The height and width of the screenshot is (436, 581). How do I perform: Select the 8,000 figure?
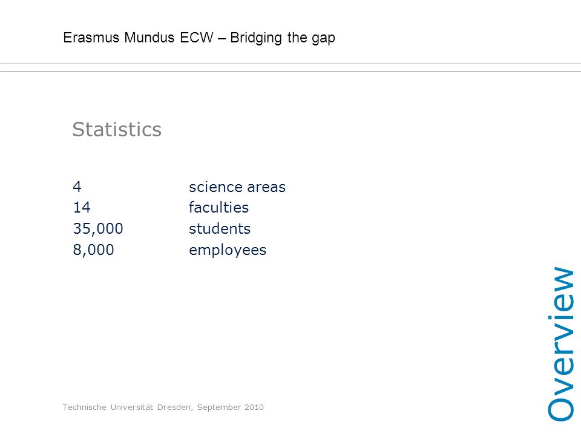click(x=93, y=250)
